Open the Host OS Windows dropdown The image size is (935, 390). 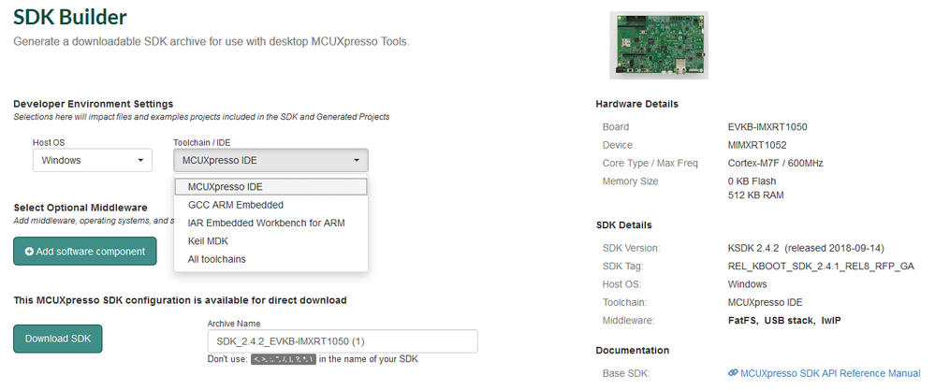pyautogui.click(x=93, y=160)
